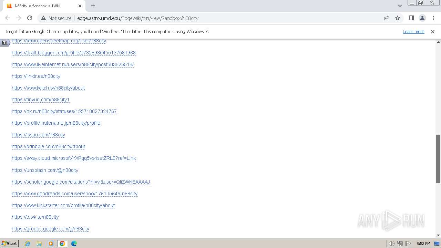Image resolution: width=441 pixels, height=248 pixels.
Task: Toggle the Chrome side panel
Action: pos(411,18)
